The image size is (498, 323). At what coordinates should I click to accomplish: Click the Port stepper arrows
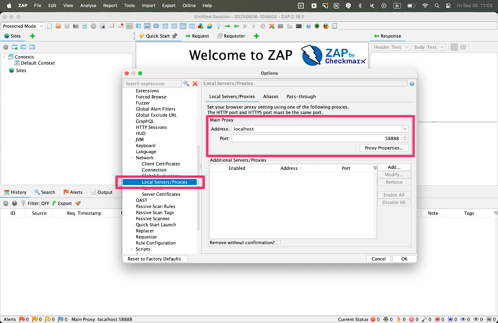tap(405, 139)
